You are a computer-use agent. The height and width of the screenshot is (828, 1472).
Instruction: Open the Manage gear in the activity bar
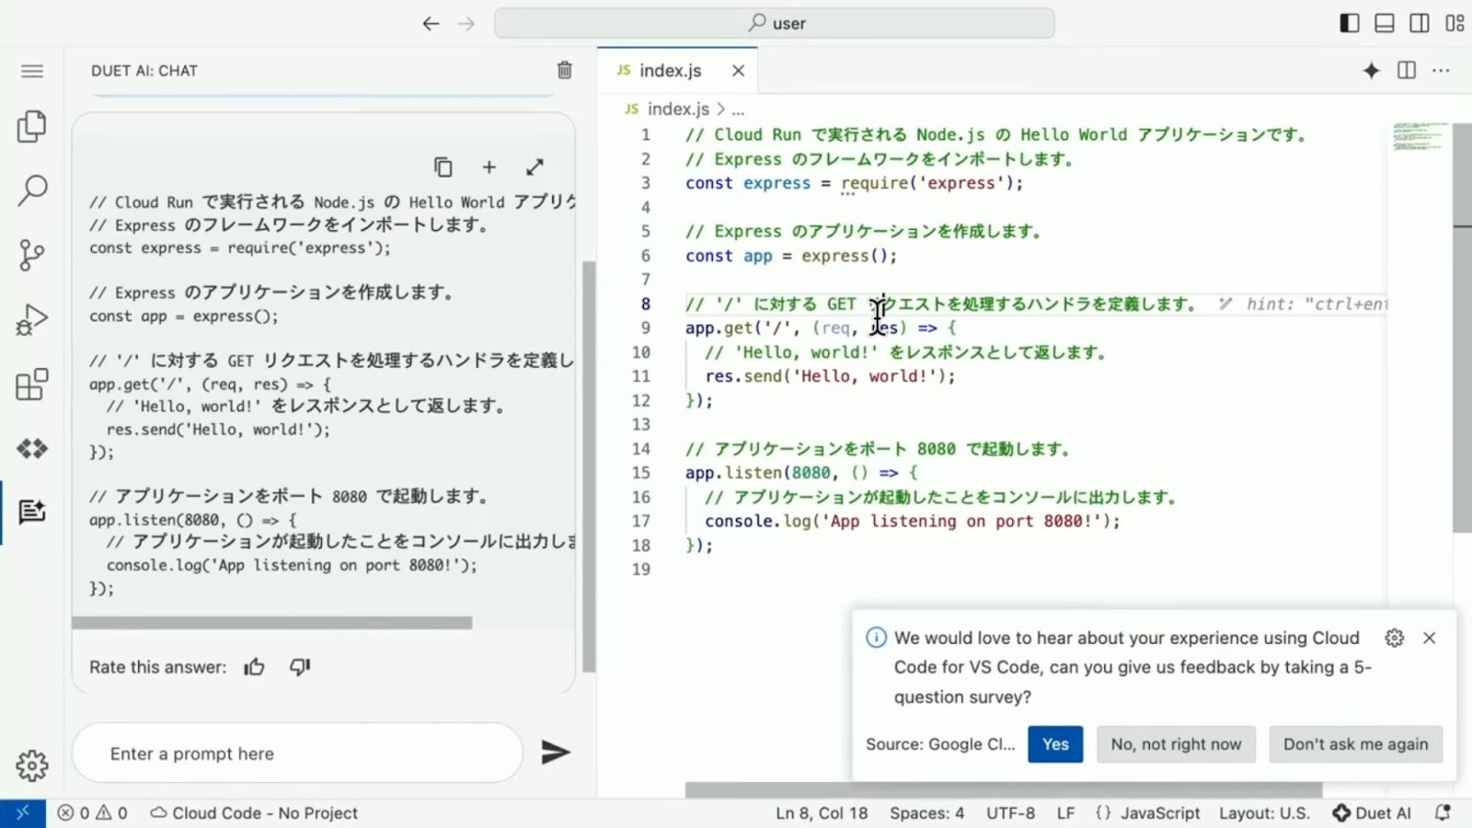[32, 765]
